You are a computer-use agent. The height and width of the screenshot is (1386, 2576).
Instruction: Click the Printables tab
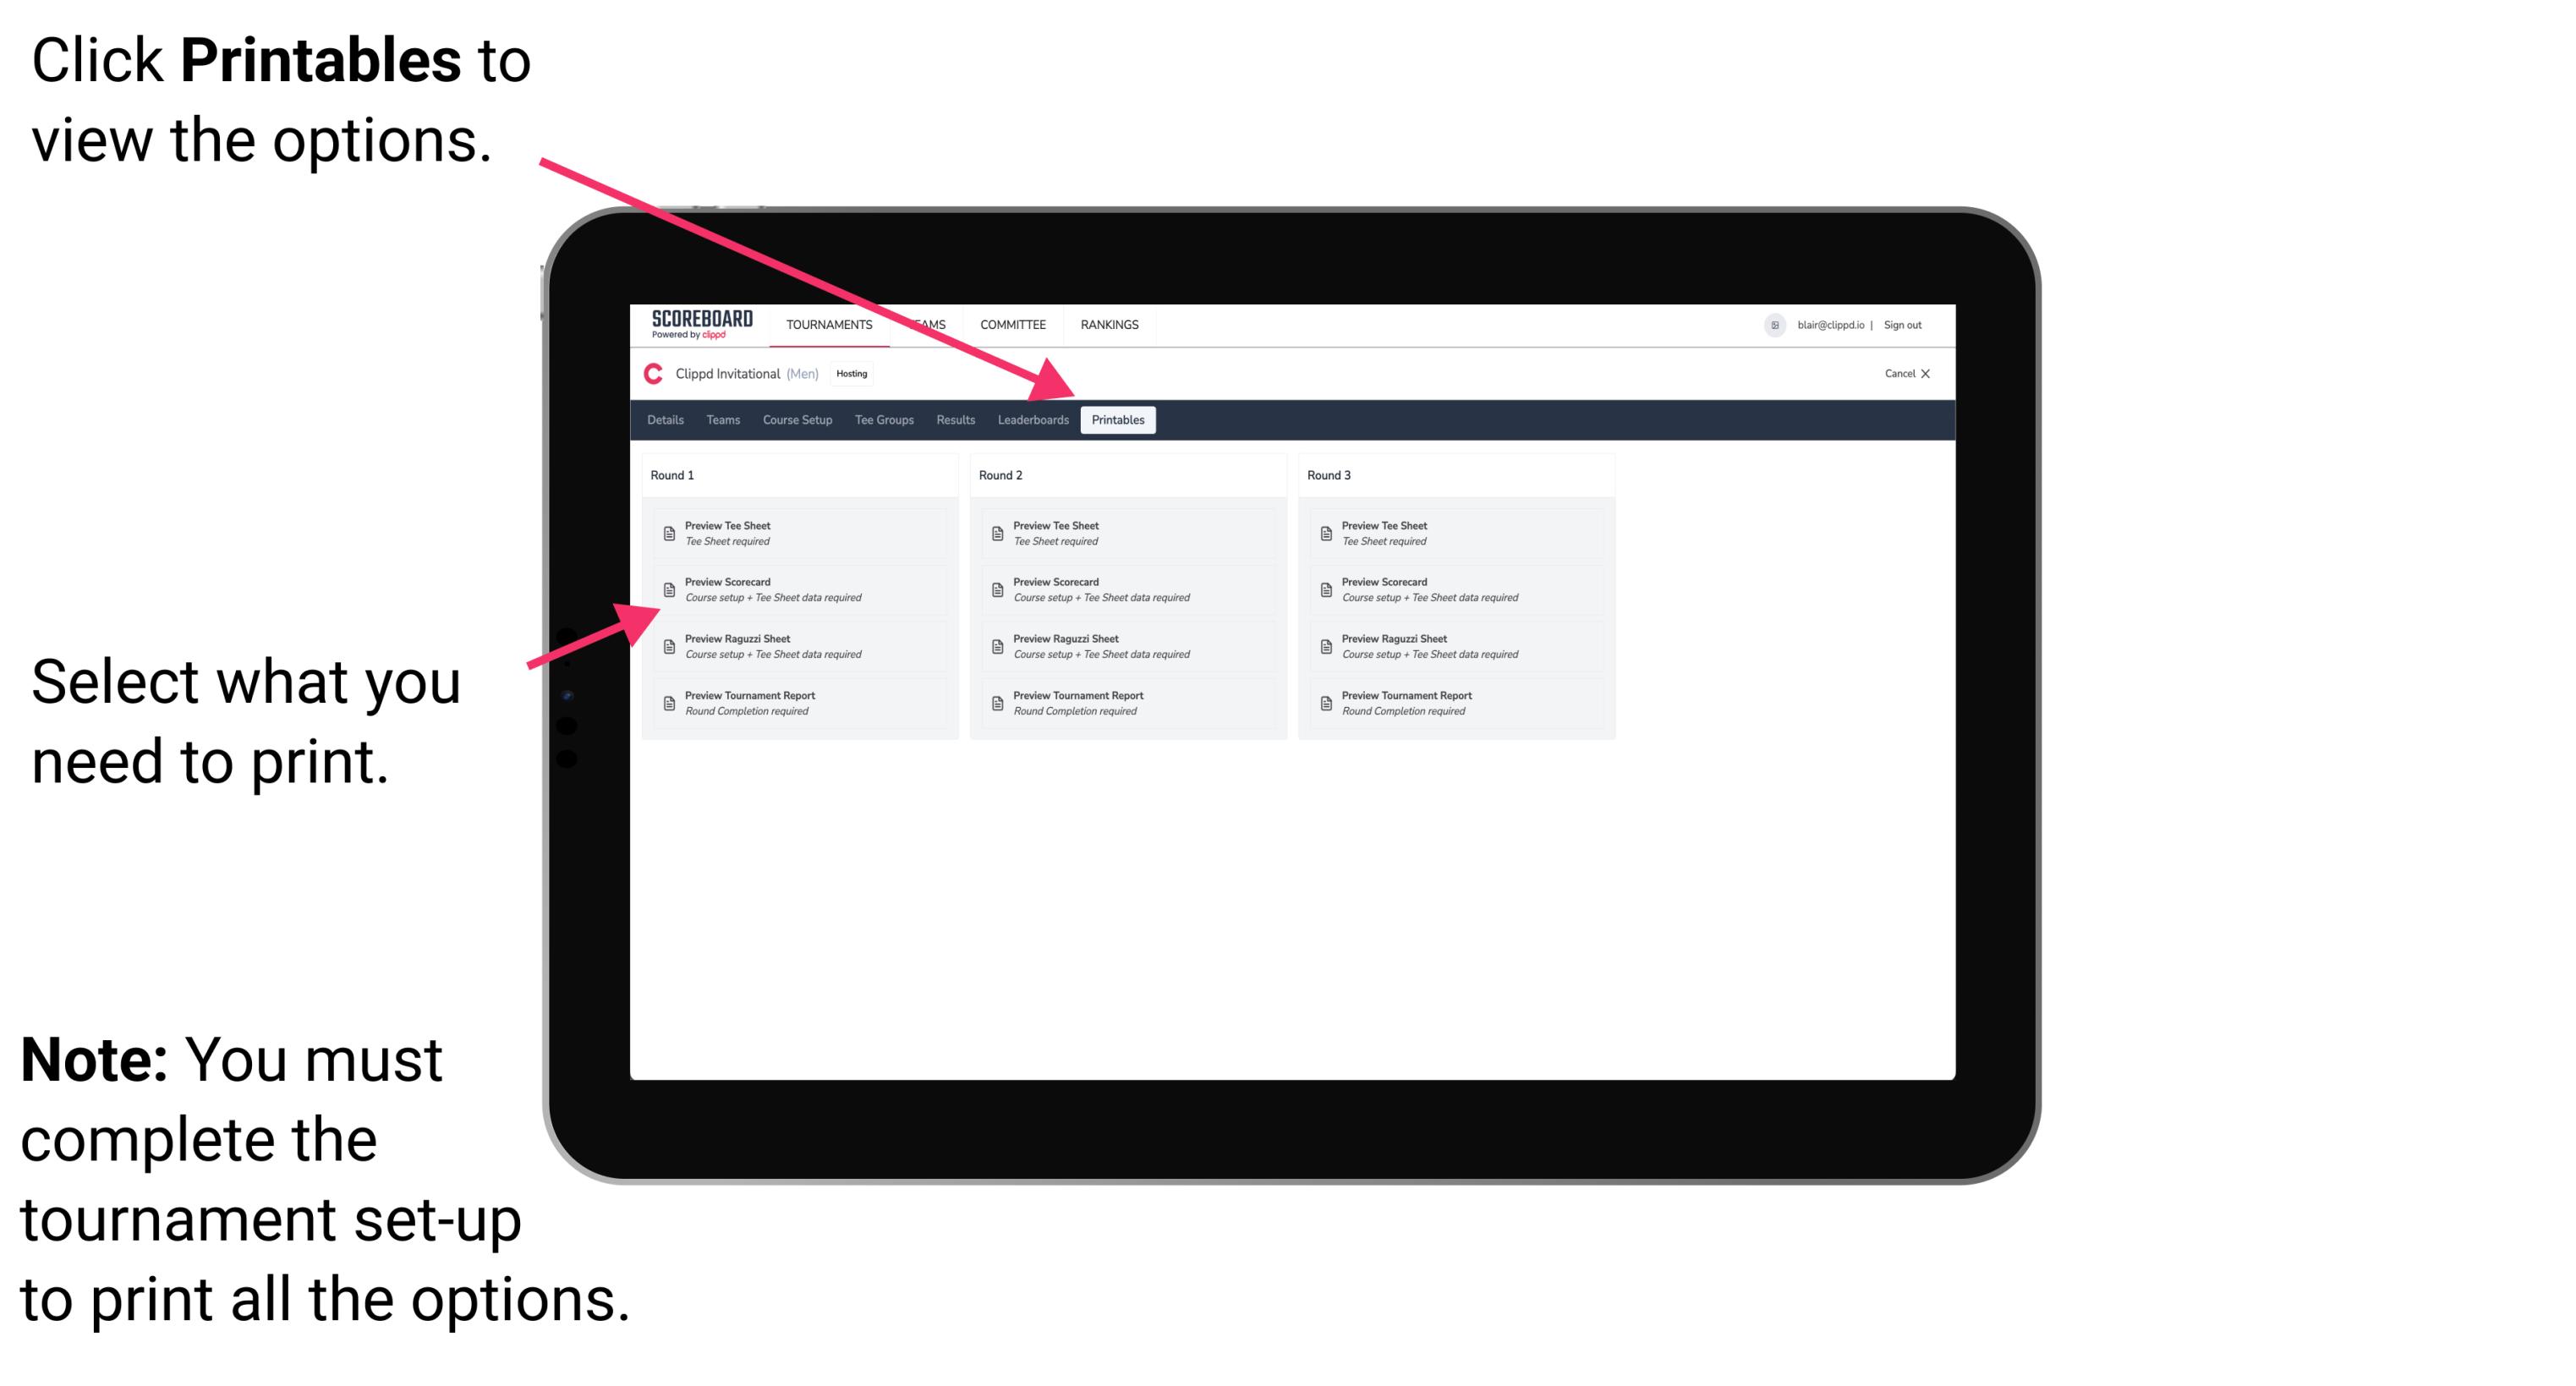coord(1116,420)
